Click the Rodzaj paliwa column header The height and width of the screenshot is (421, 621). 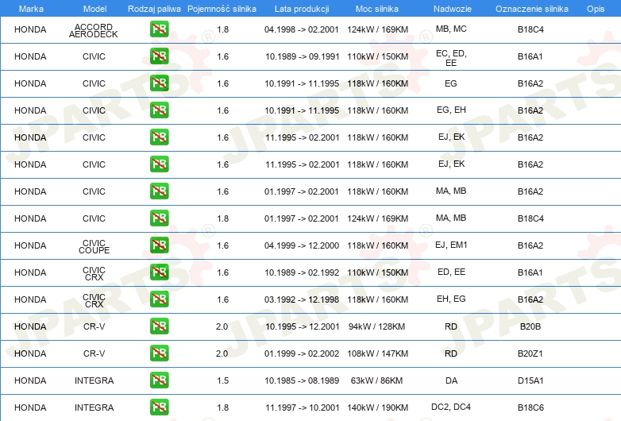pos(154,9)
